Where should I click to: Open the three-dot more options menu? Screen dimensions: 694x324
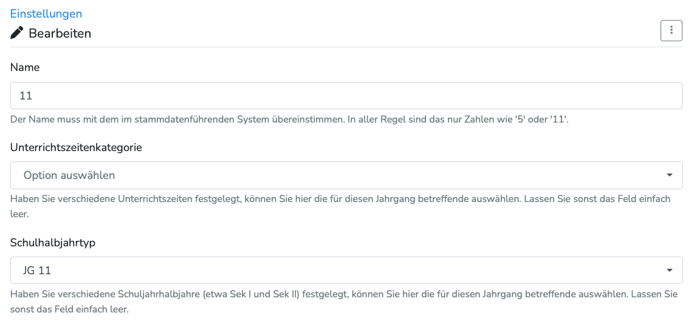671,30
